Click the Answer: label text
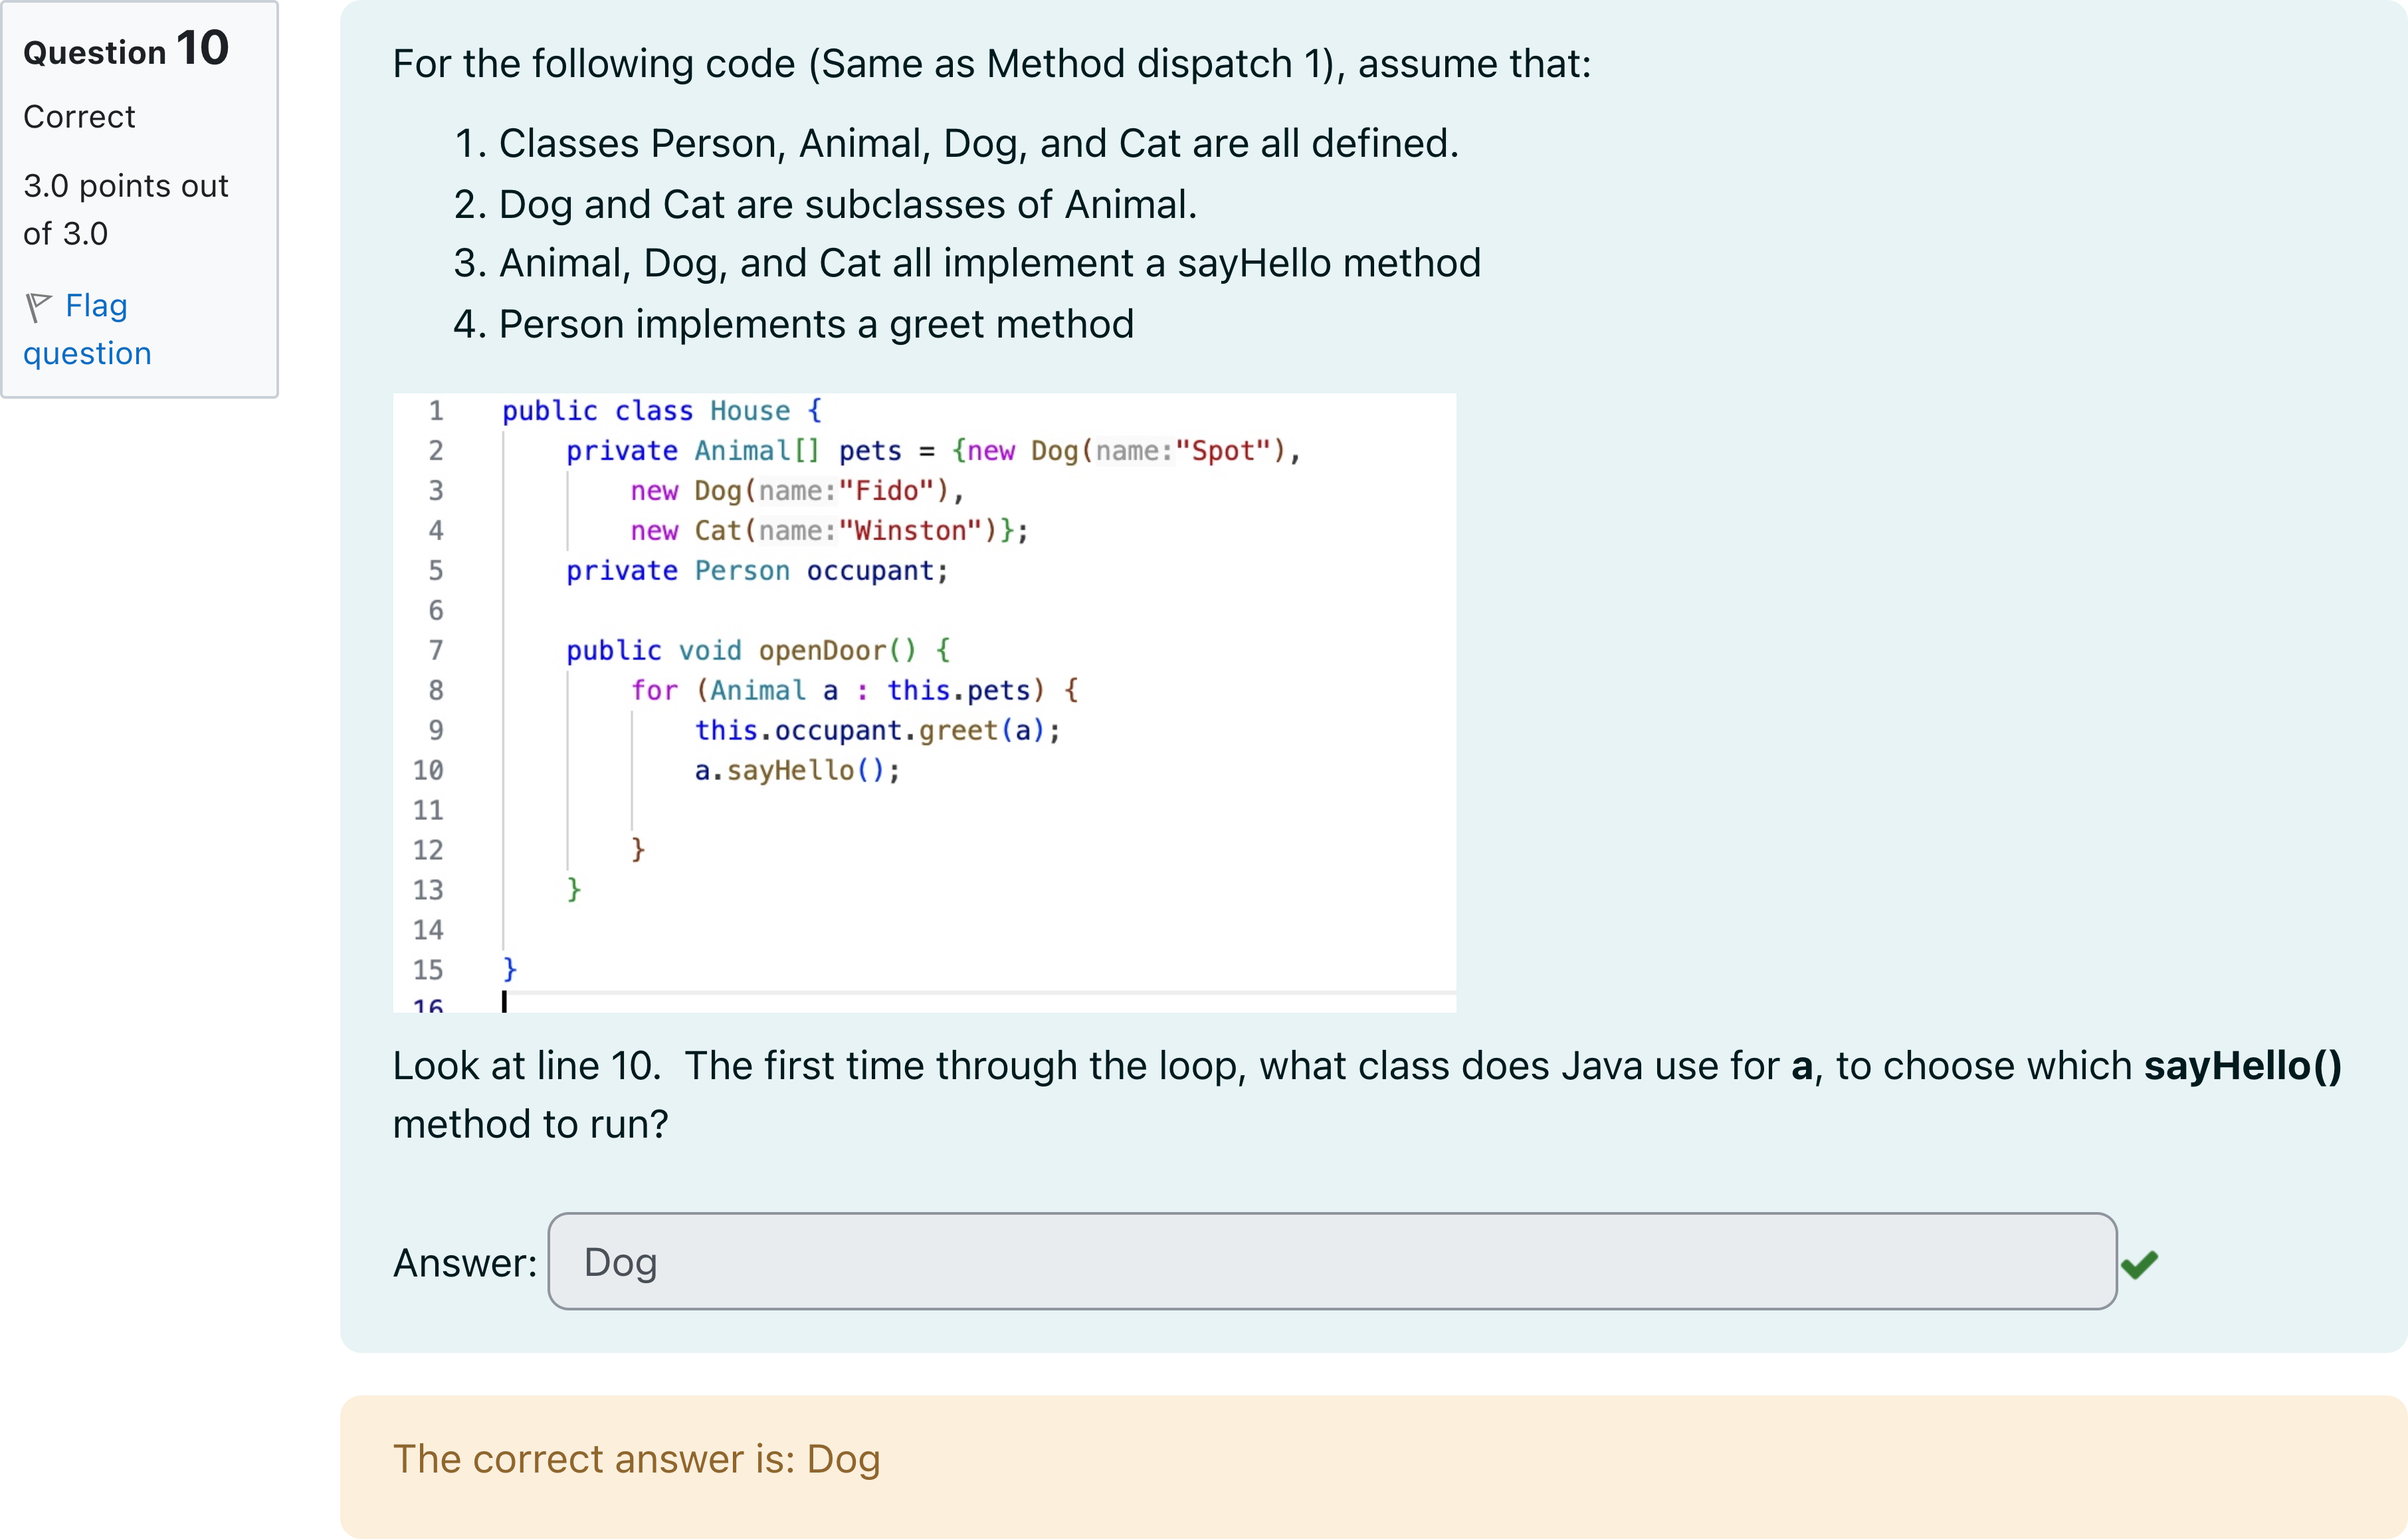2408x1539 pixels. 465,1263
